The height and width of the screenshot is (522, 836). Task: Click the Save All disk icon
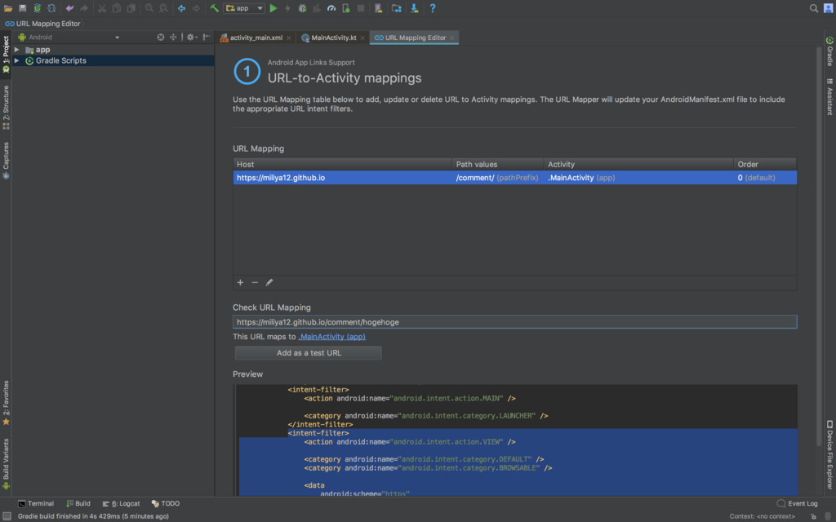coord(22,8)
